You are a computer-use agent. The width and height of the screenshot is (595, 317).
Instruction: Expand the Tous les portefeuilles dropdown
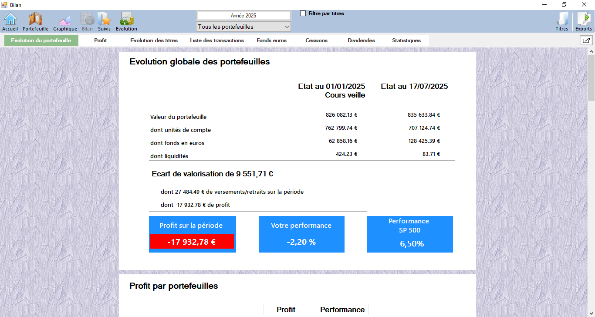[x=243, y=27]
